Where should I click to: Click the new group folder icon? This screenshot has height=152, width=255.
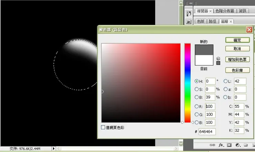(246, 145)
